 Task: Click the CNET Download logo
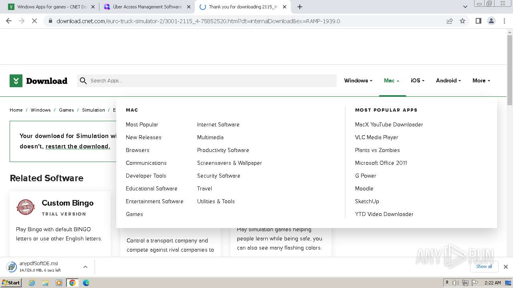pos(38,81)
